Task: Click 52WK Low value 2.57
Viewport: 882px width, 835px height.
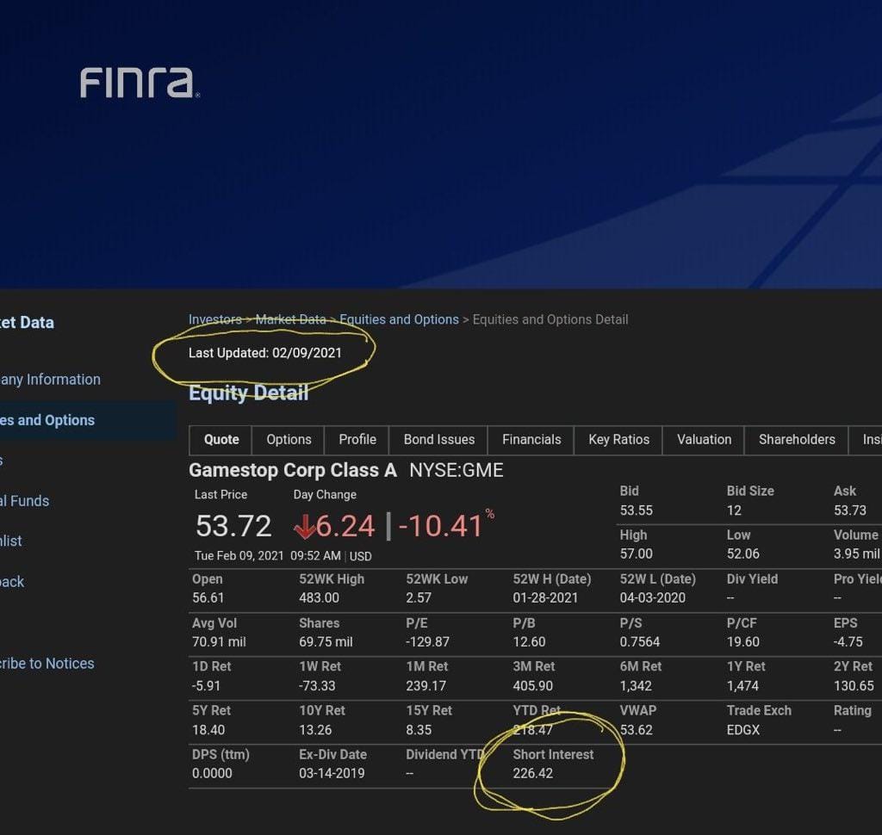Action: (419, 597)
